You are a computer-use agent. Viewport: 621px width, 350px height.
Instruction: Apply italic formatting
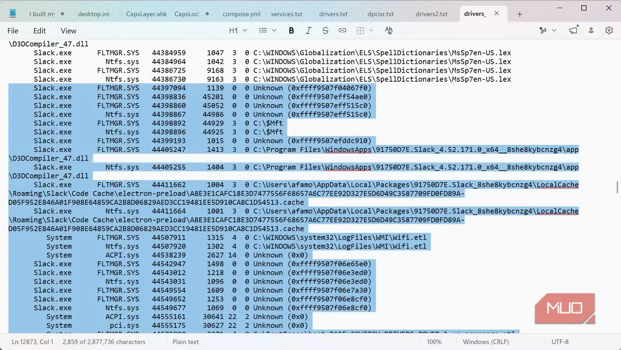[308, 30]
